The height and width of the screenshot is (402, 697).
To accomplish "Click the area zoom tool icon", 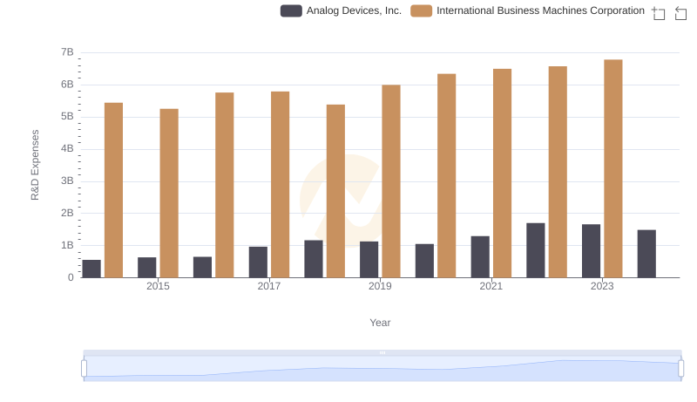I will pos(659,13).
